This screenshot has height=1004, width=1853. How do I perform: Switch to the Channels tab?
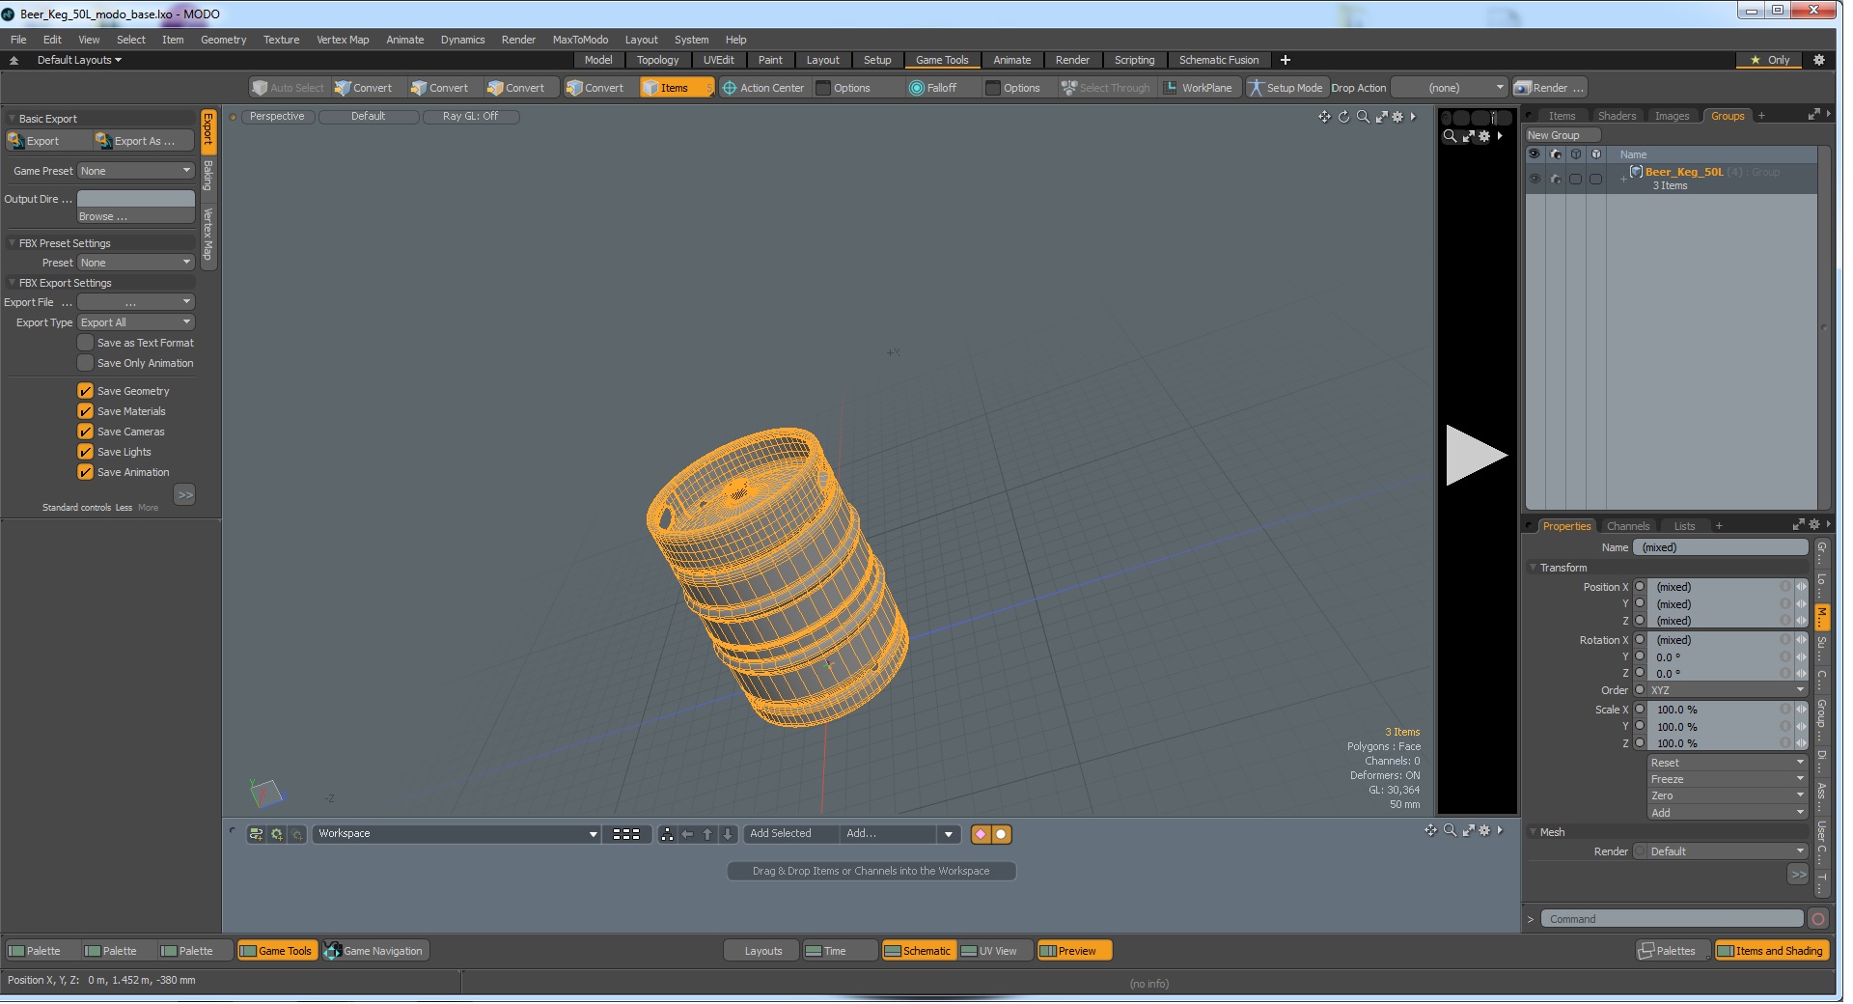pos(1627,526)
